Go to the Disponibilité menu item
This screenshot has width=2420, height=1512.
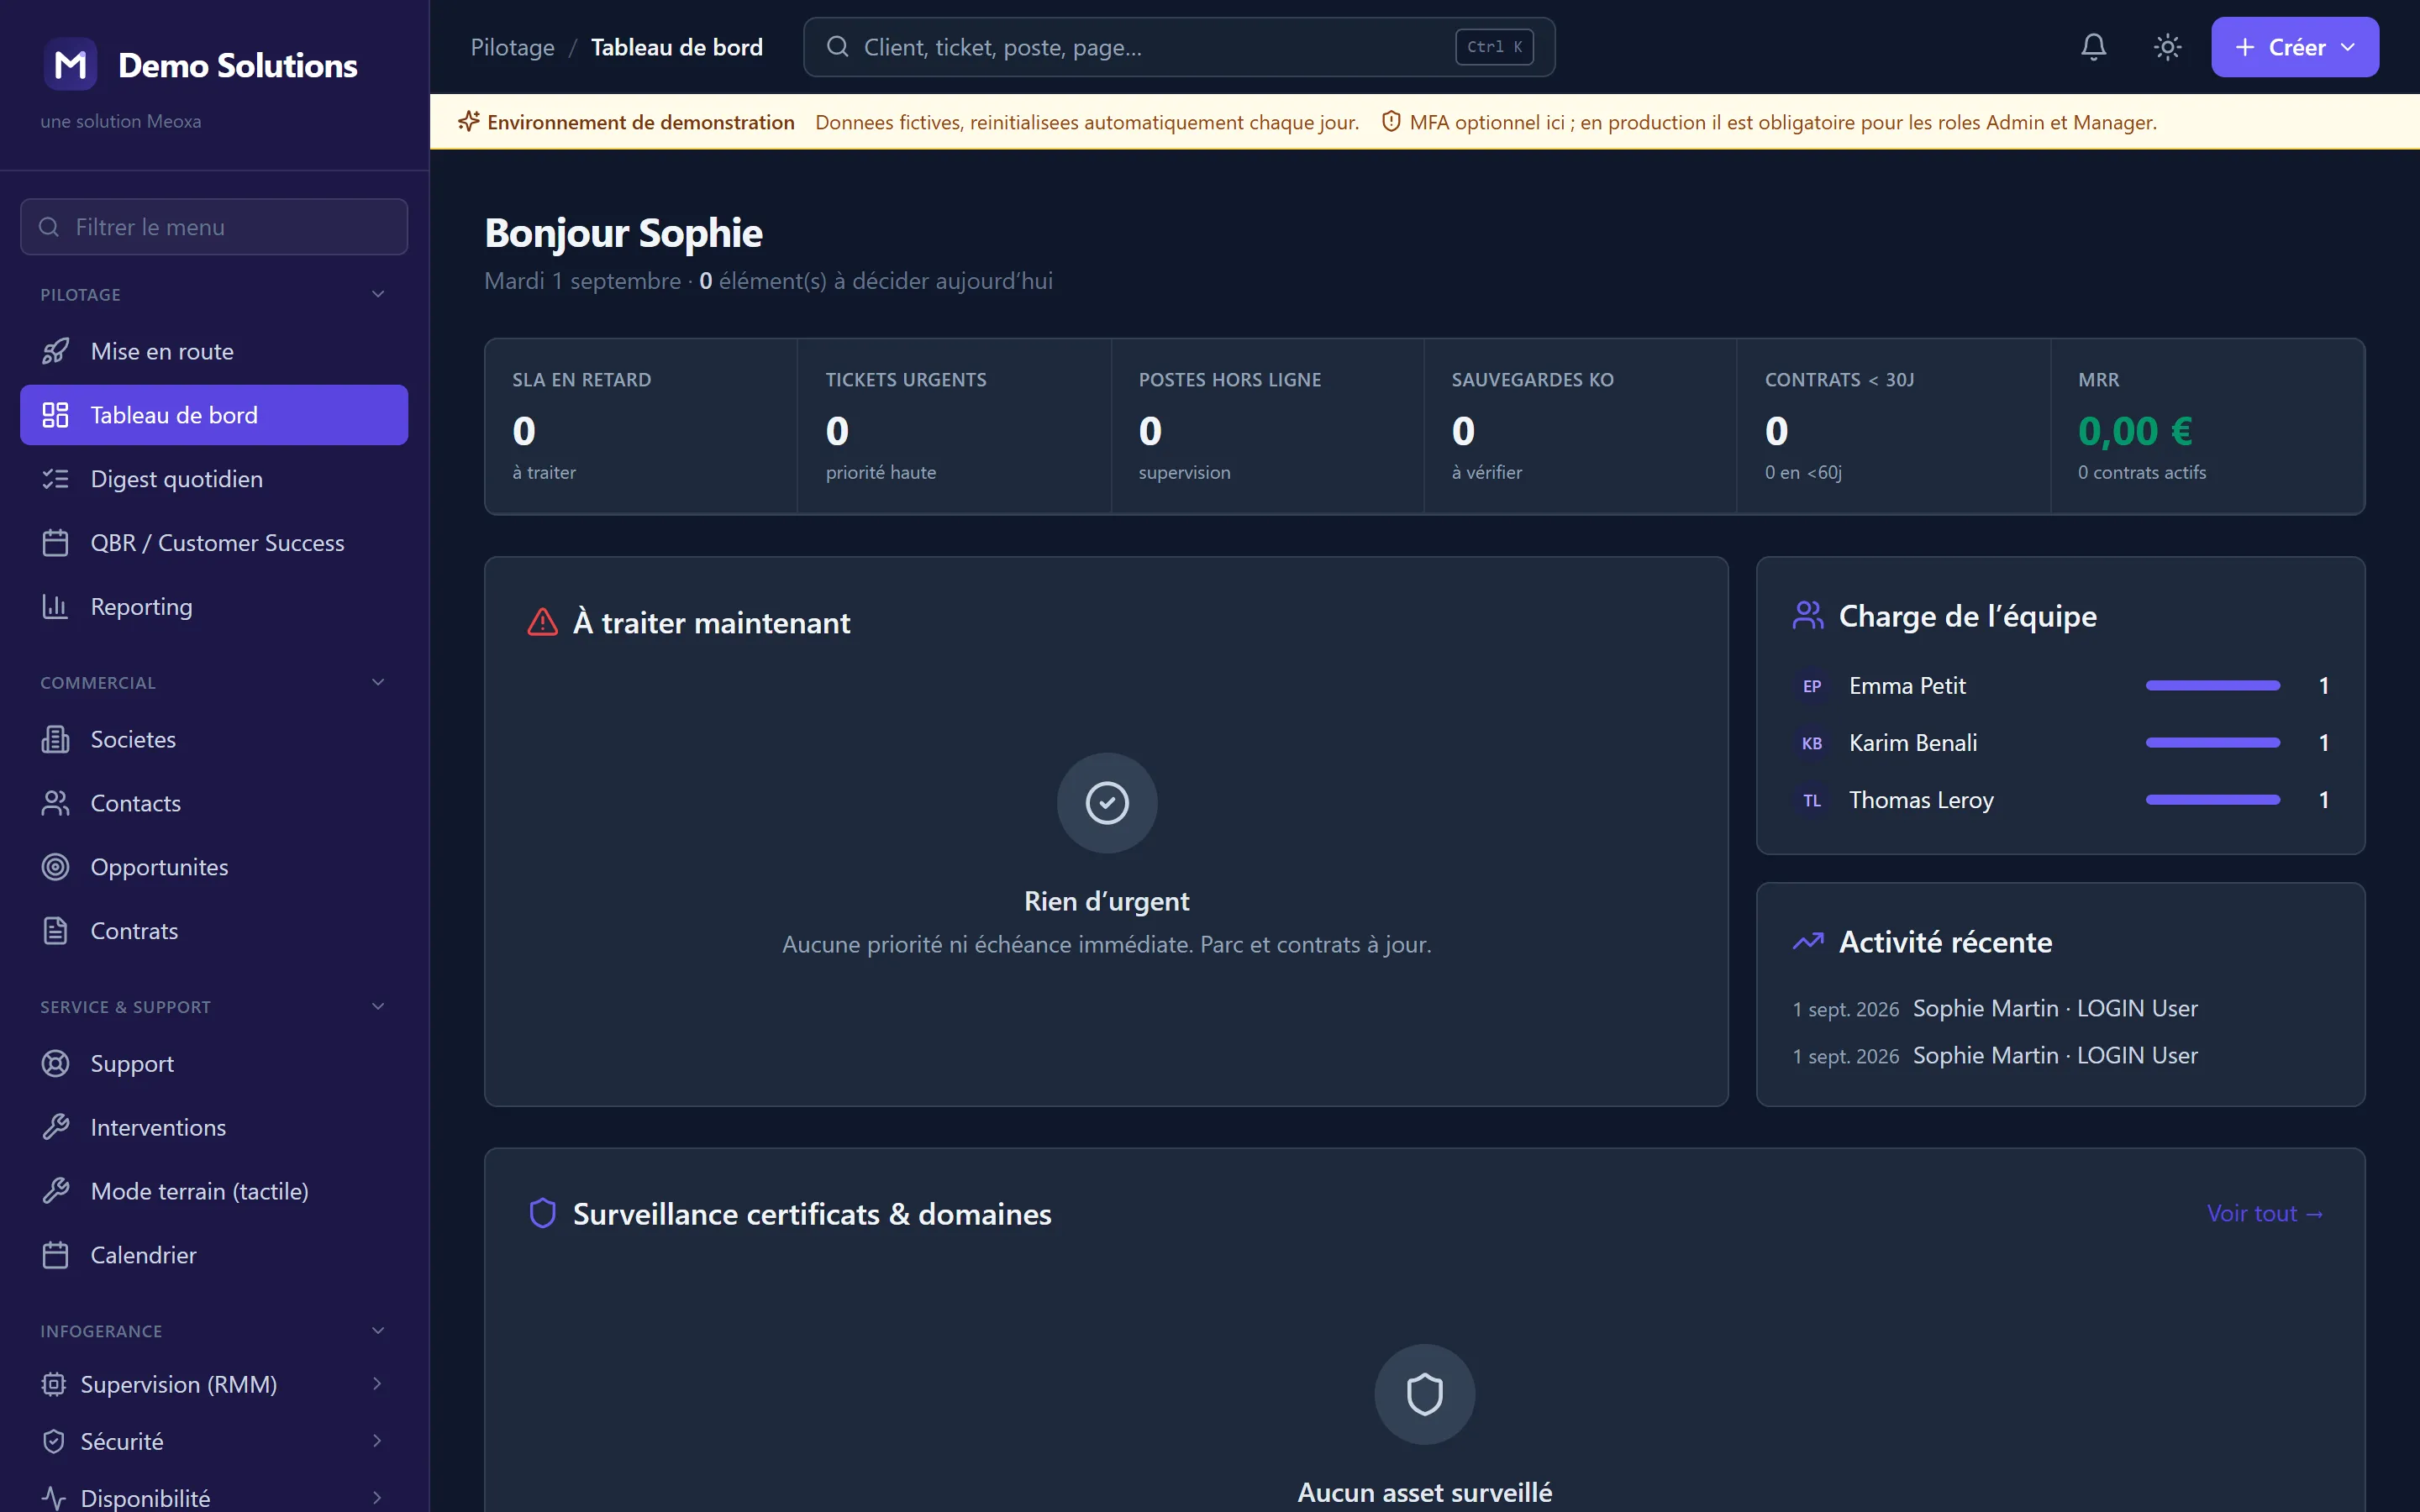coord(214,1498)
